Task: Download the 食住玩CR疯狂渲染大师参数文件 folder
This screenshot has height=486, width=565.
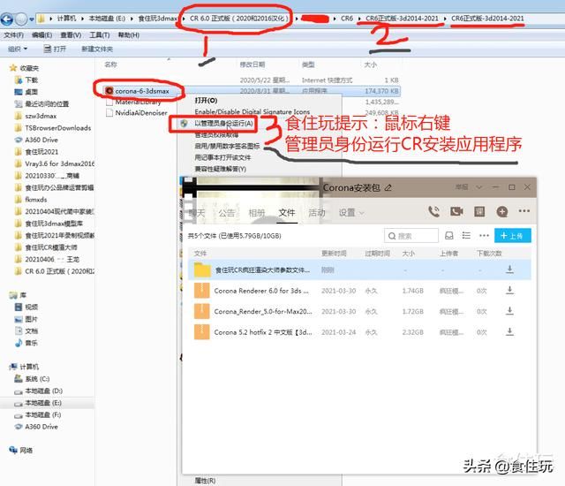Action: (509, 270)
